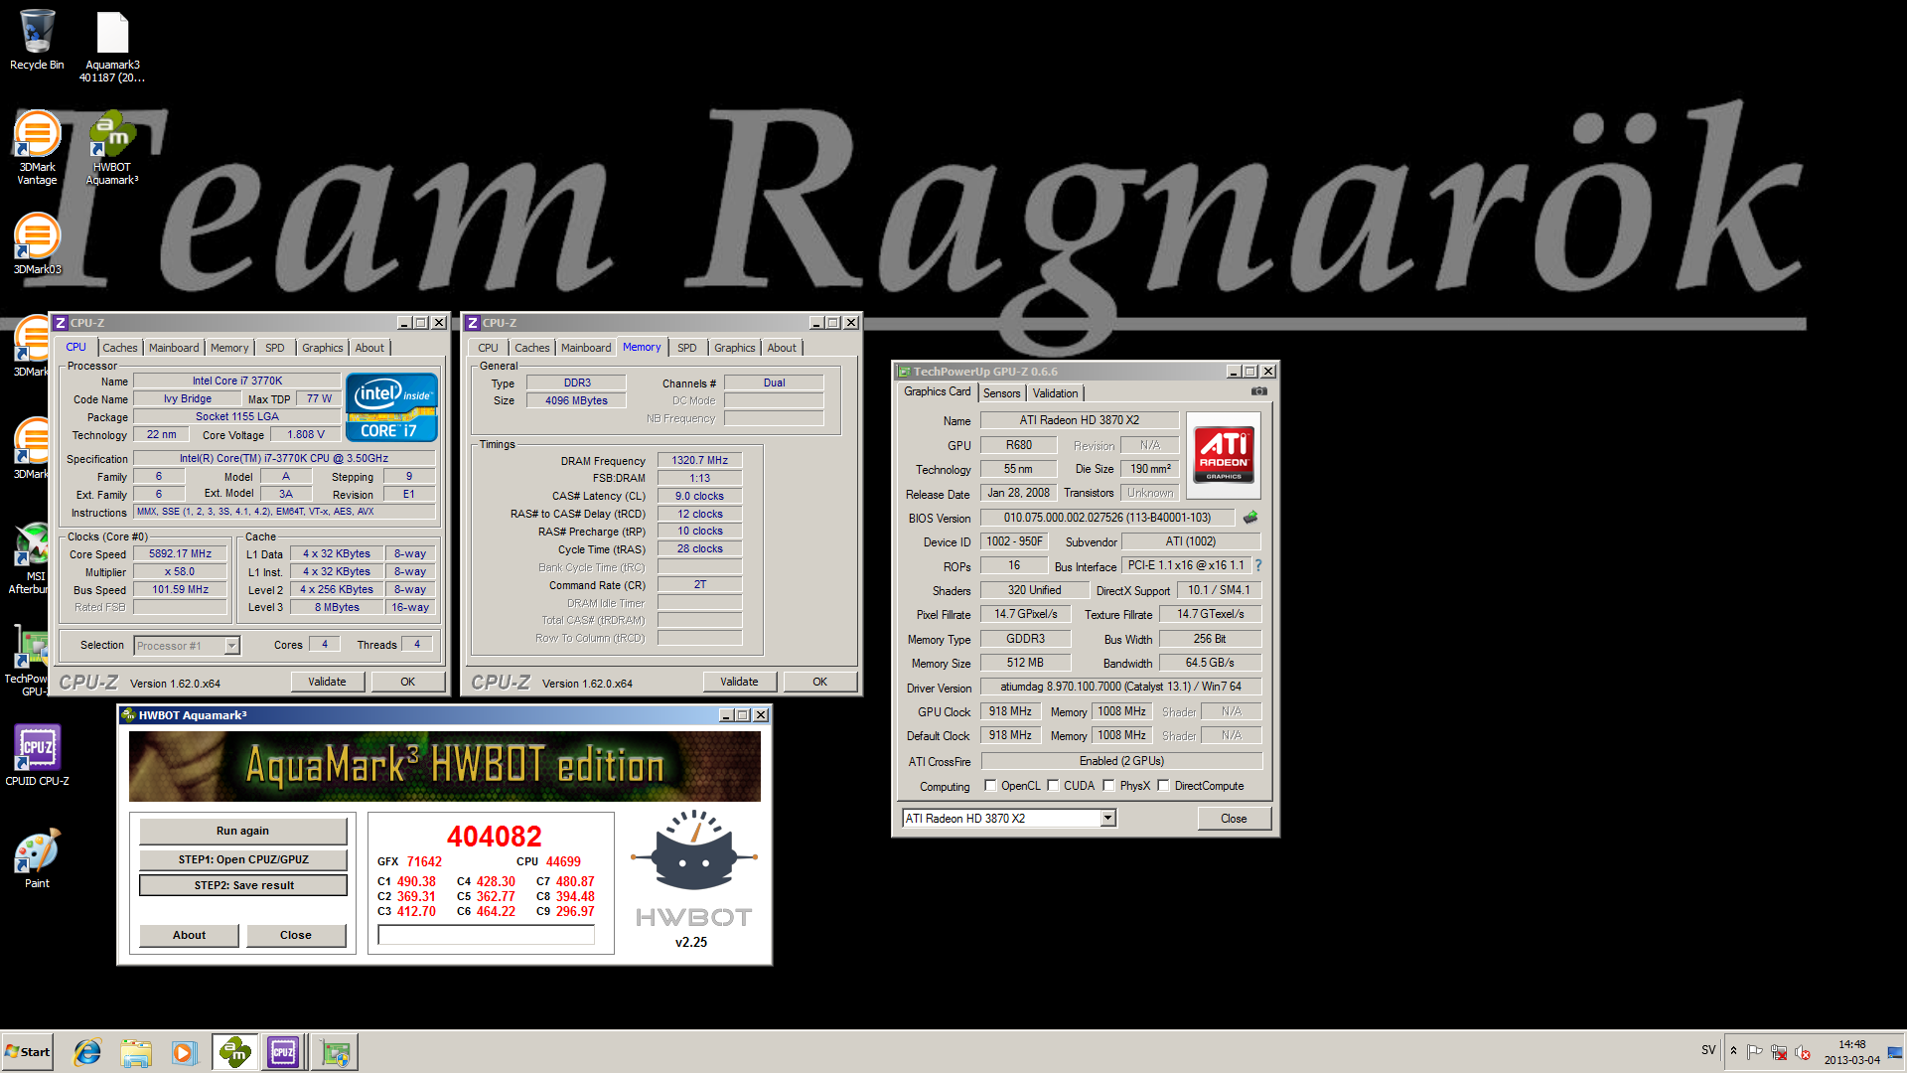Show hidden tray icons arrow
The width and height of the screenshot is (1907, 1073).
click(x=1734, y=1051)
